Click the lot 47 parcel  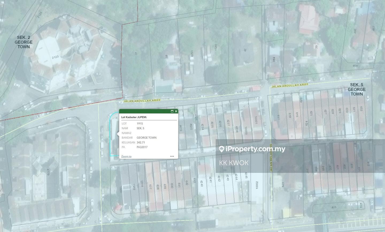pos(136,53)
